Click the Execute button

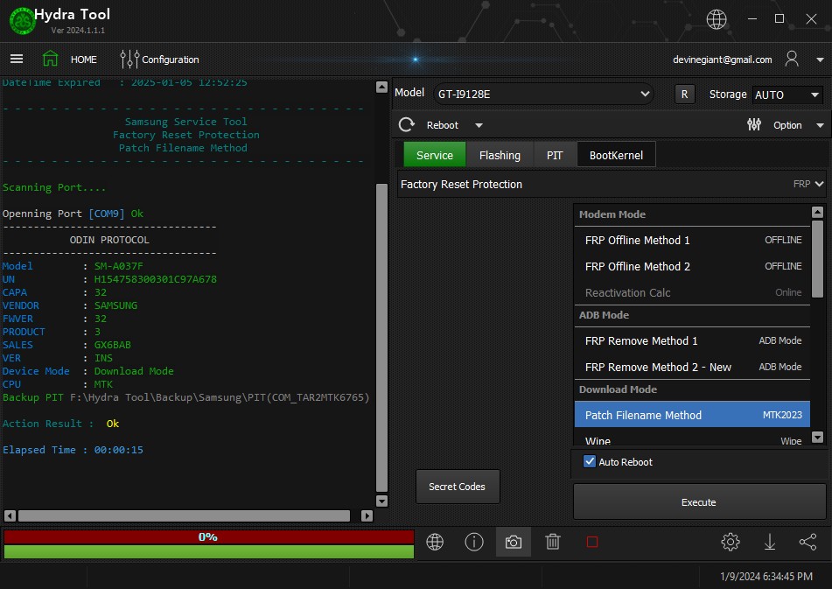pos(699,502)
